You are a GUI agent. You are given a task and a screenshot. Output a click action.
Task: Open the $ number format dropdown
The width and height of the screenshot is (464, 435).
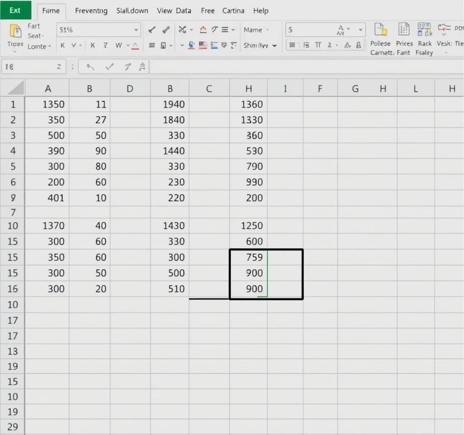361,30
